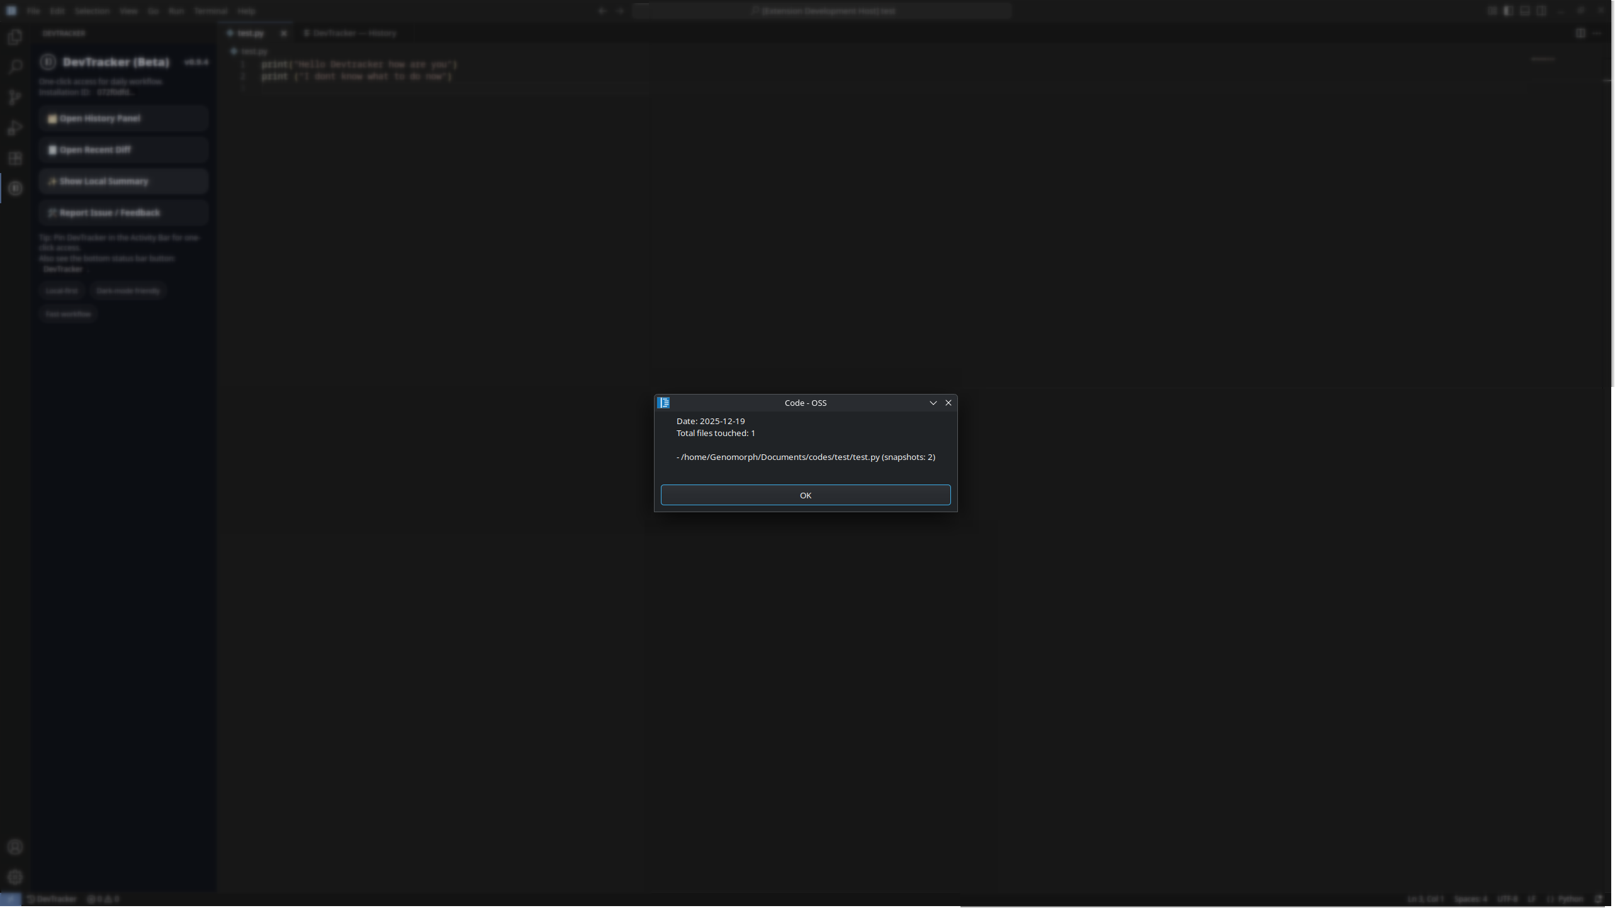Open the Source Control view

coord(15,98)
